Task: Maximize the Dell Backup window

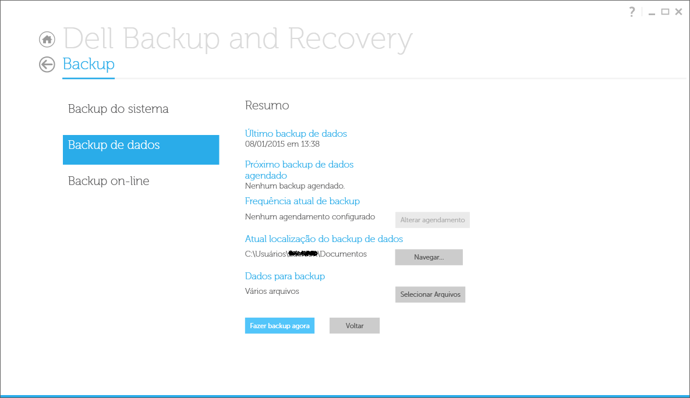Action: [x=666, y=12]
